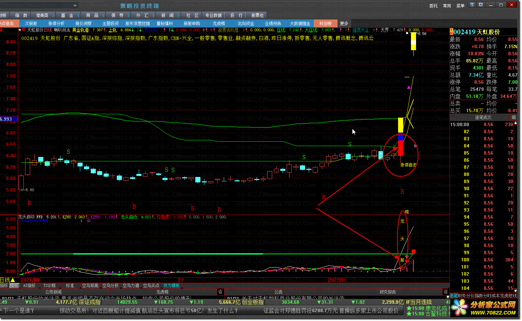
Task: Open the 研究报告 panel header
Action: click(388, 292)
